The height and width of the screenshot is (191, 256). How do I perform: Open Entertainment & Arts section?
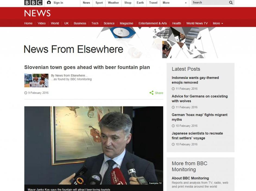point(153,23)
